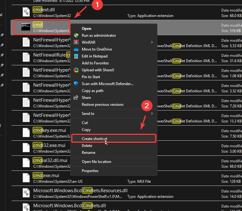Screen dimensions: 242x211
Task: Click the cmdkey.exe.mui file icon
Action: [x=26, y=133]
